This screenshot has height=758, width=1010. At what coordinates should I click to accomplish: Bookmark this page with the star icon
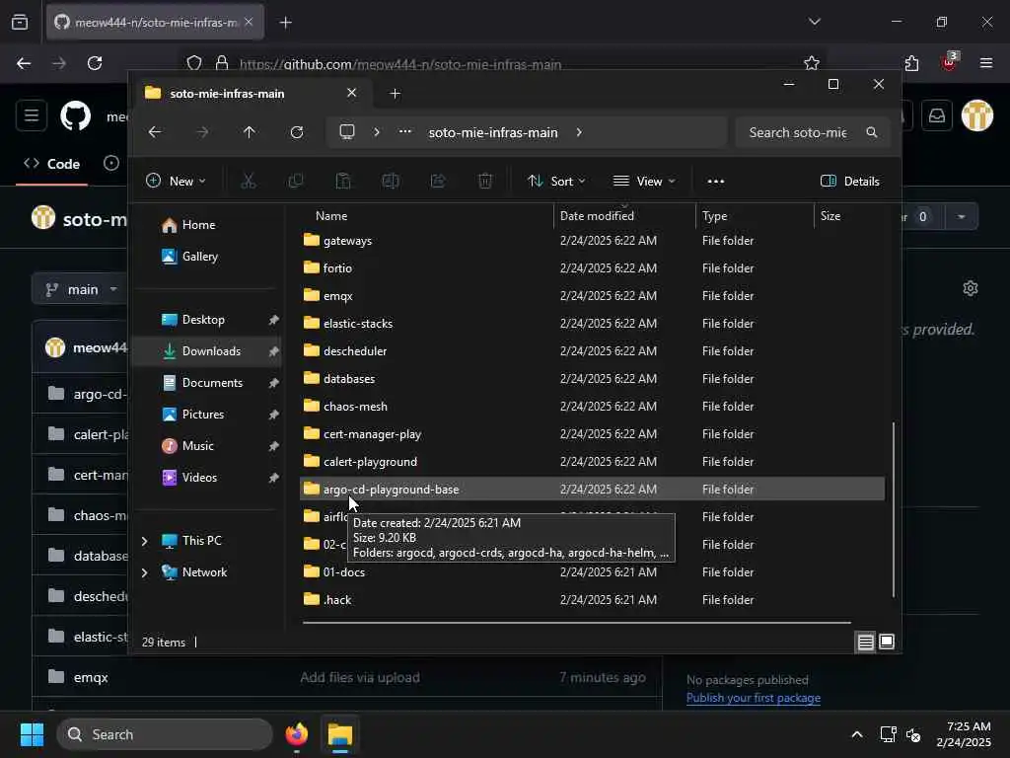click(812, 63)
